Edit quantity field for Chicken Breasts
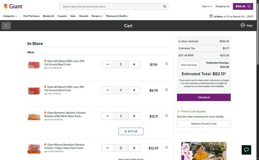Viewport: 259px width, 160px height. [x=121, y=116]
